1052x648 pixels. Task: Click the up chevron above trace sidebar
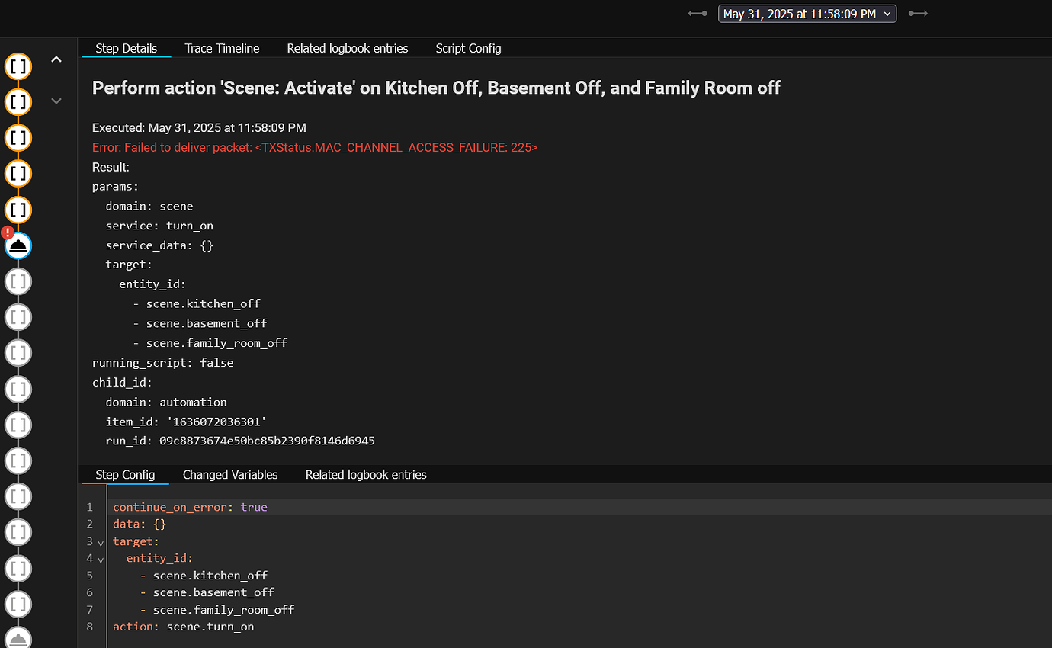[x=56, y=59]
